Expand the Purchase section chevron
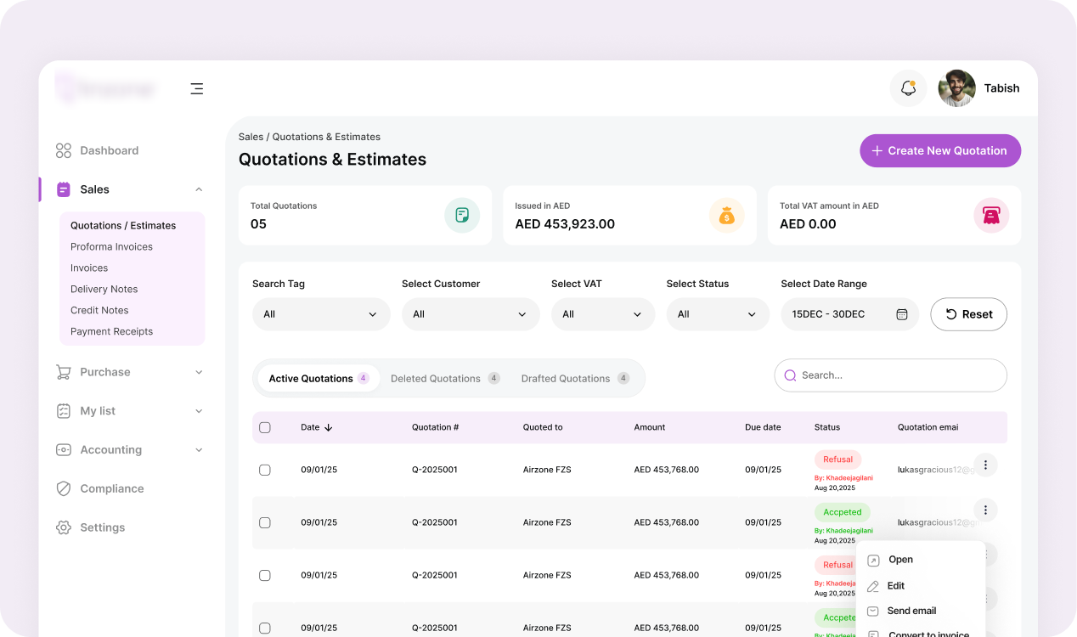 click(x=199, y=372)
